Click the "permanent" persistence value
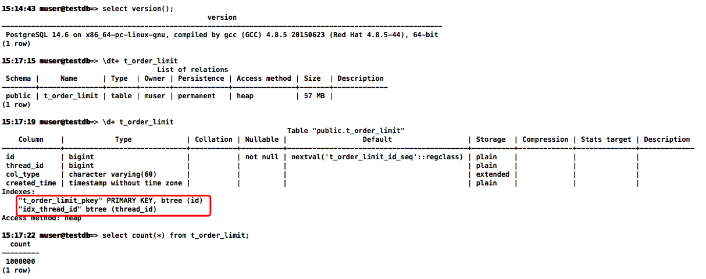This screenshot has width=706, height=279. coord(197,96)
